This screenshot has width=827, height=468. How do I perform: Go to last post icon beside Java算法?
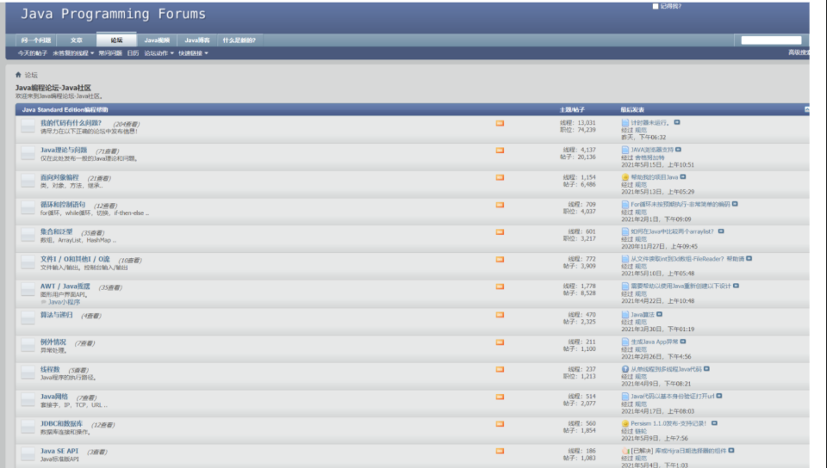659,314
